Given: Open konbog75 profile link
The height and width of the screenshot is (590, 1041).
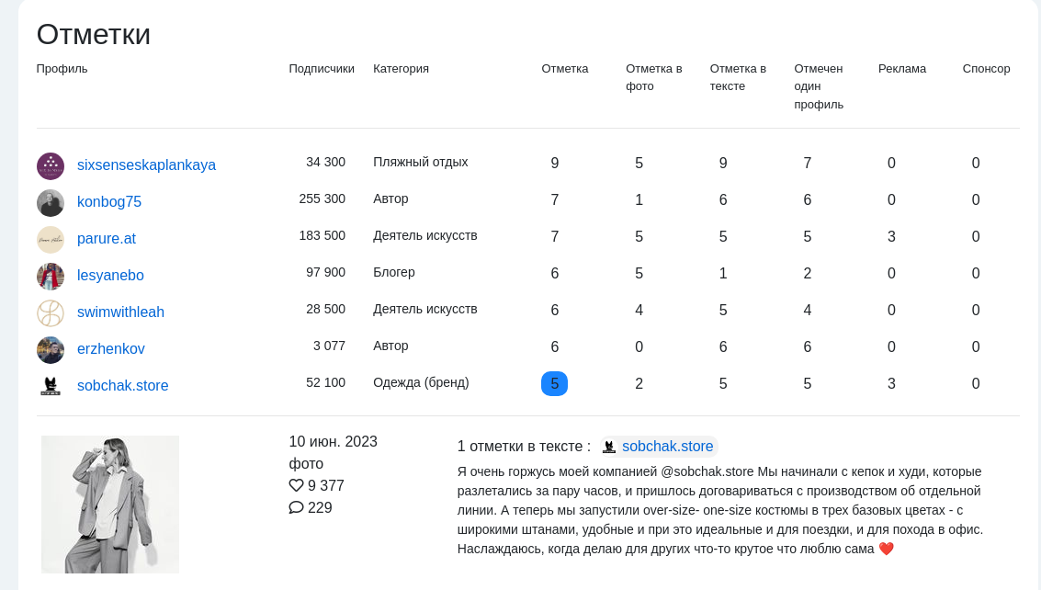Looking at the screenshot, I should (x=109, y=202).
